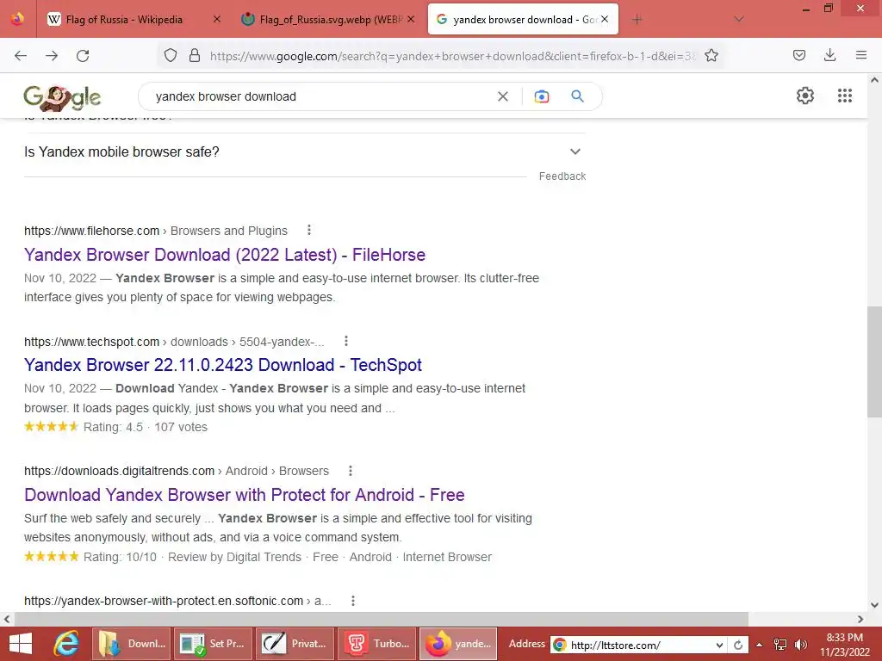Viewport: 882px width, 661px height.
Task: Launch Internet Explorer from taskbar
Action: point(66,644)
